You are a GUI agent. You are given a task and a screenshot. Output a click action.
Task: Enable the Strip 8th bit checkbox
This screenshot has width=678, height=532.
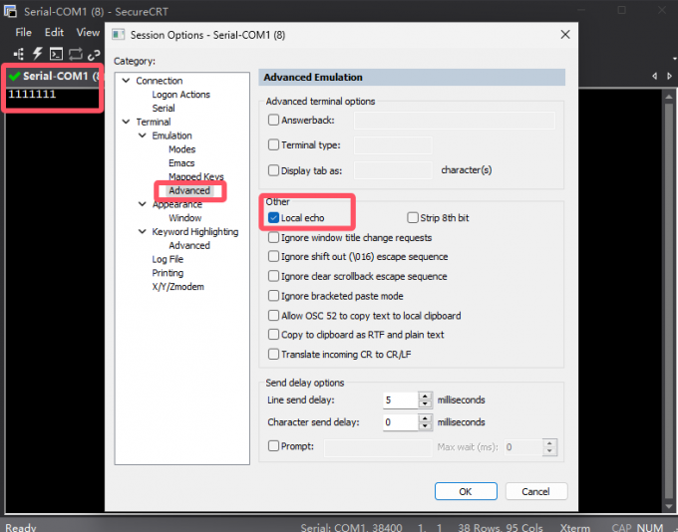click(x=413, y=218)
